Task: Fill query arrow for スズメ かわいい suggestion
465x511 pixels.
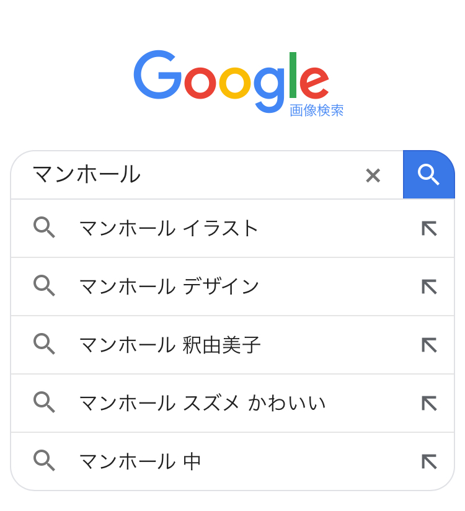Action: [x=429, y=403]
